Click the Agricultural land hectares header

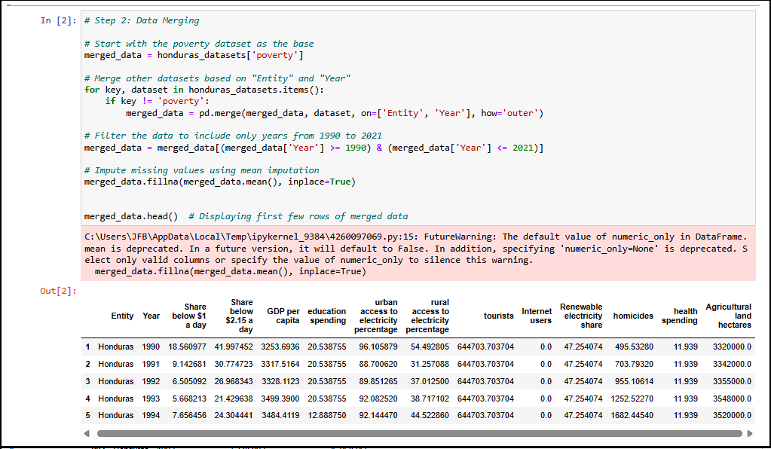727,316
